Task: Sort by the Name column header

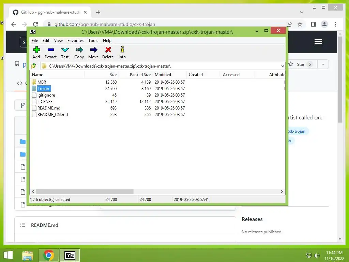Action: coord(57,75)
